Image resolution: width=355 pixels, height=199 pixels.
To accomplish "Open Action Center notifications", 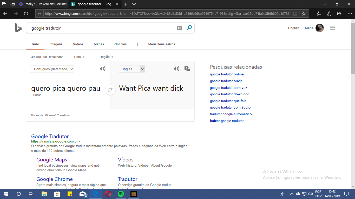I will (x=346, y=194).
